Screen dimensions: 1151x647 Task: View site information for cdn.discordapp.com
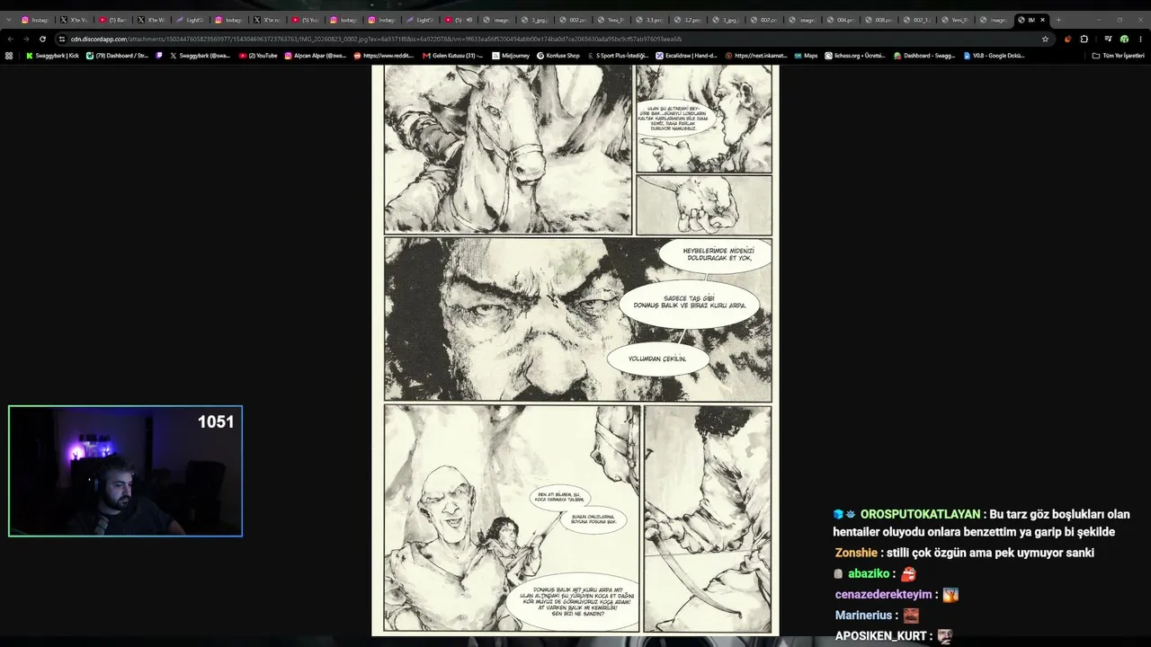pyautogui.click(x=62, y=39)
